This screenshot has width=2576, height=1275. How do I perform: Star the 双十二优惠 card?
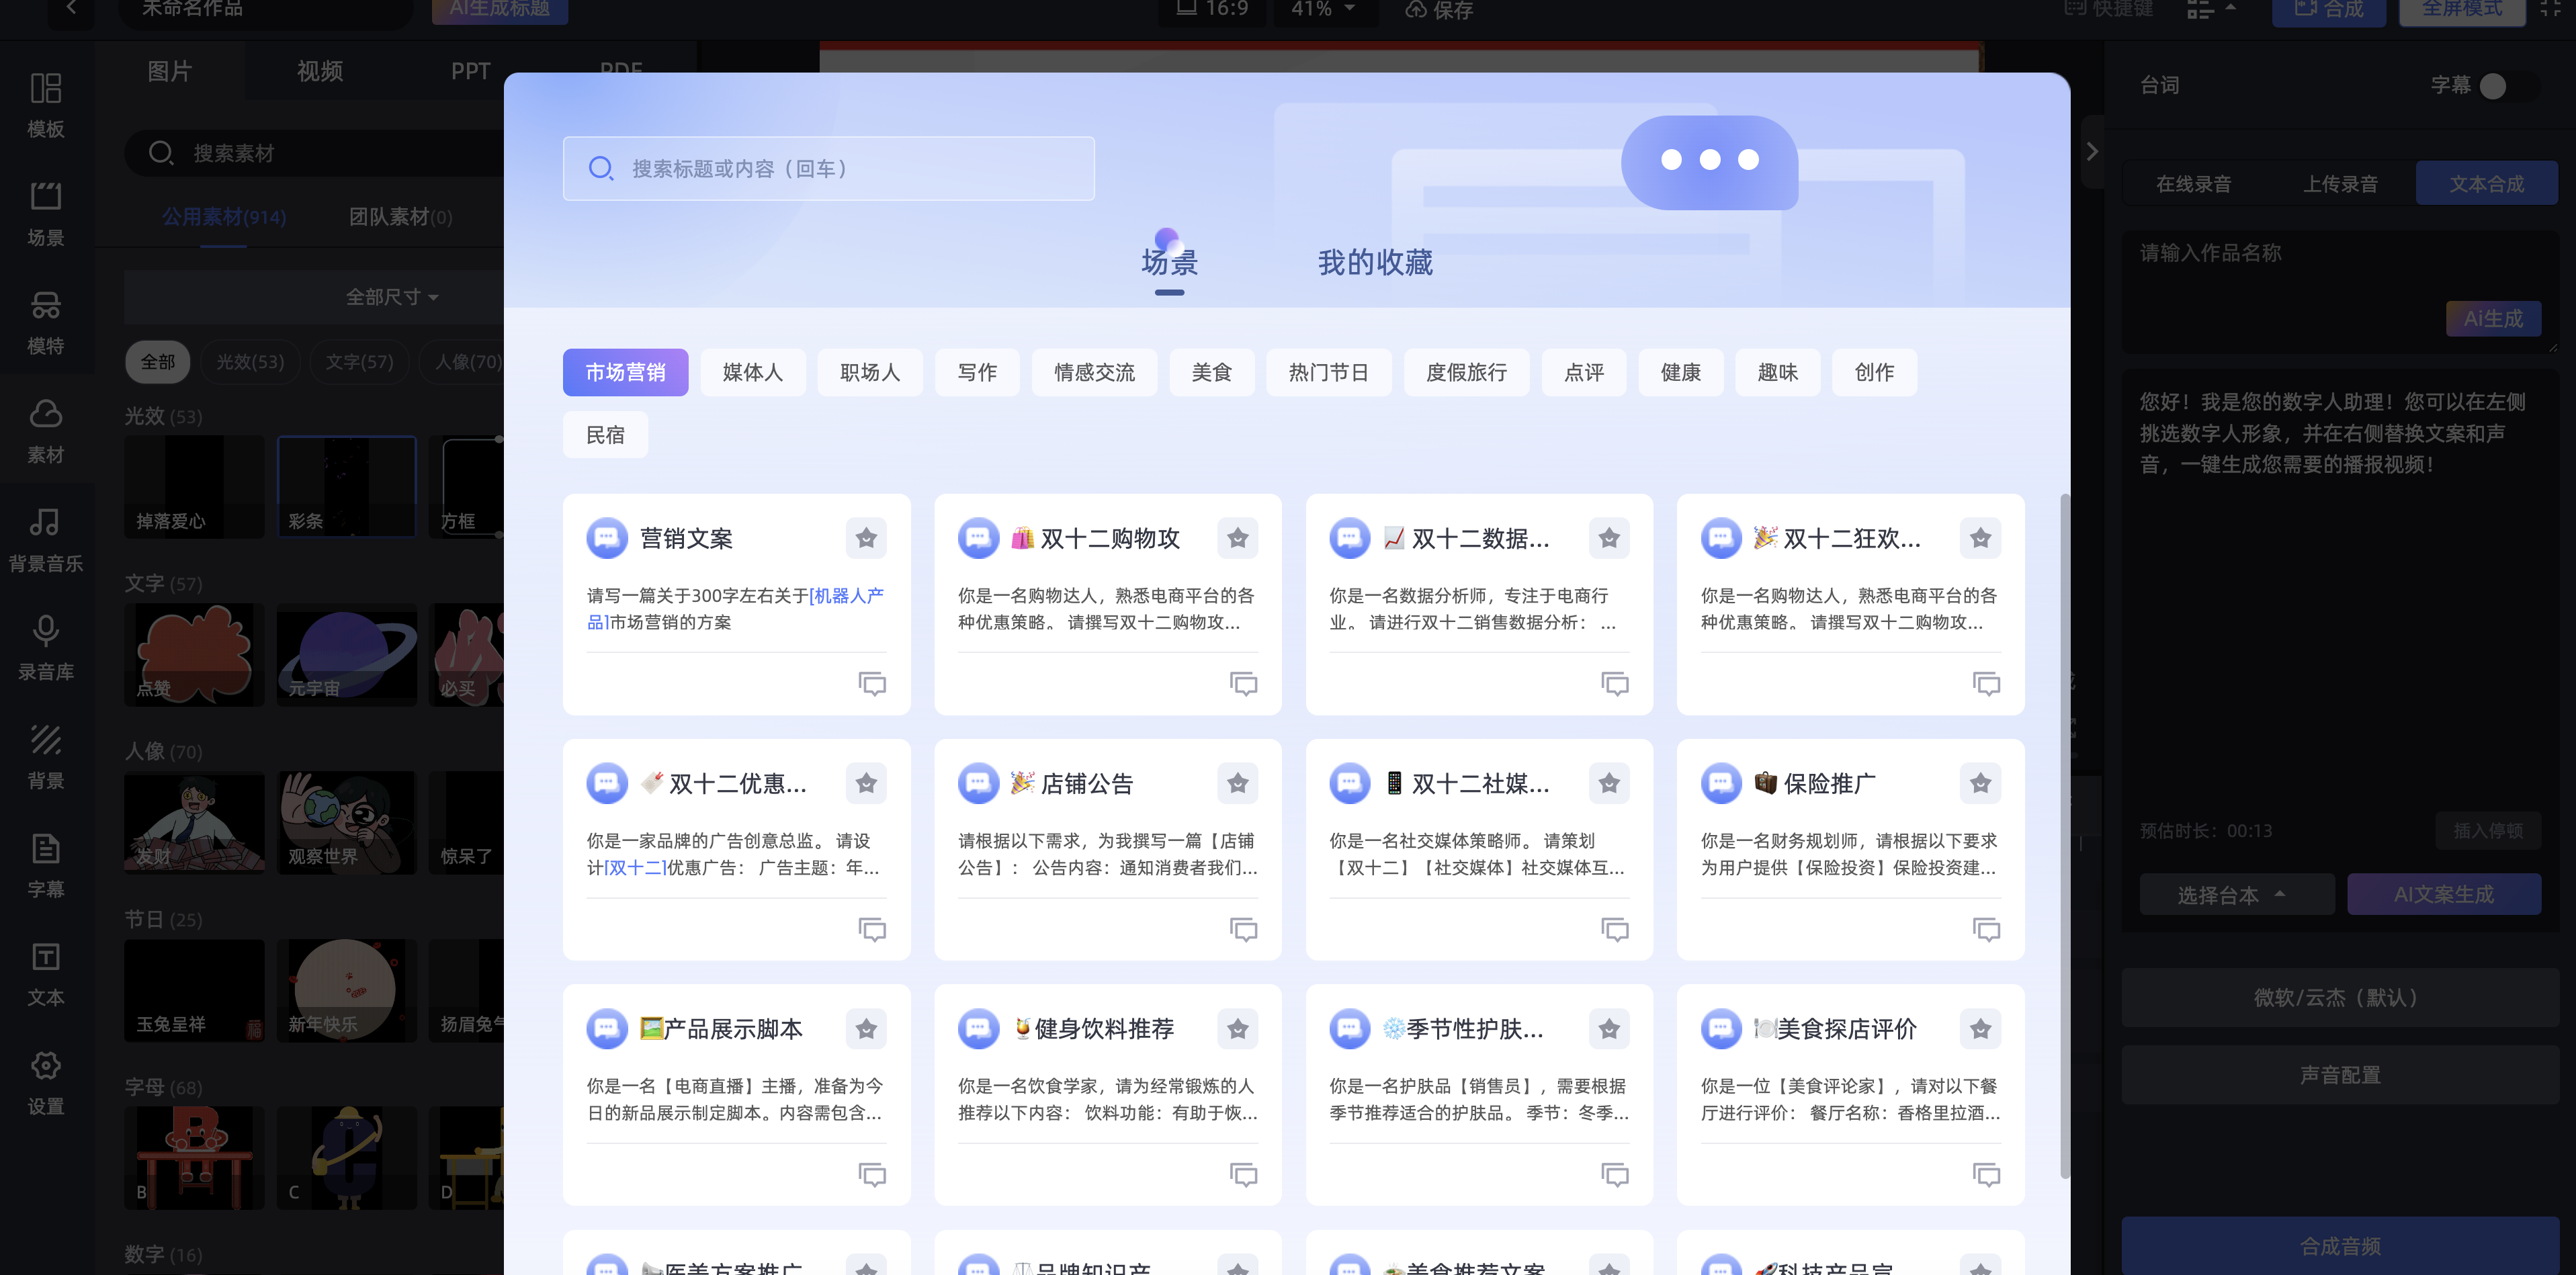click(866, 783)
